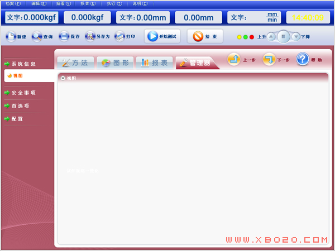Image resolution: width=335 pixels, height=251 pixels.
Task: Go to next step with 下一步 icon
Action: [x=269, y=59]
